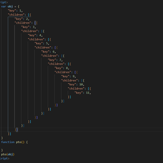
Task: Click the "key": 7, line
Action: [x=55, y=60]
